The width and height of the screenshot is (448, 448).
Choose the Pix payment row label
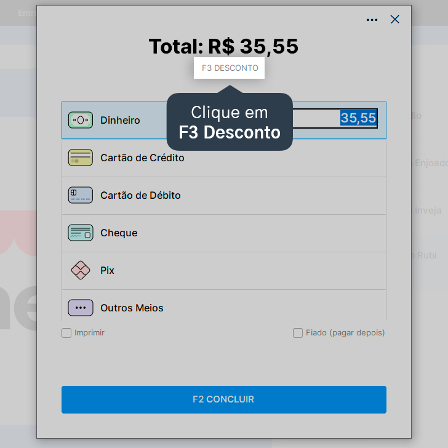[x=107, y=270]
